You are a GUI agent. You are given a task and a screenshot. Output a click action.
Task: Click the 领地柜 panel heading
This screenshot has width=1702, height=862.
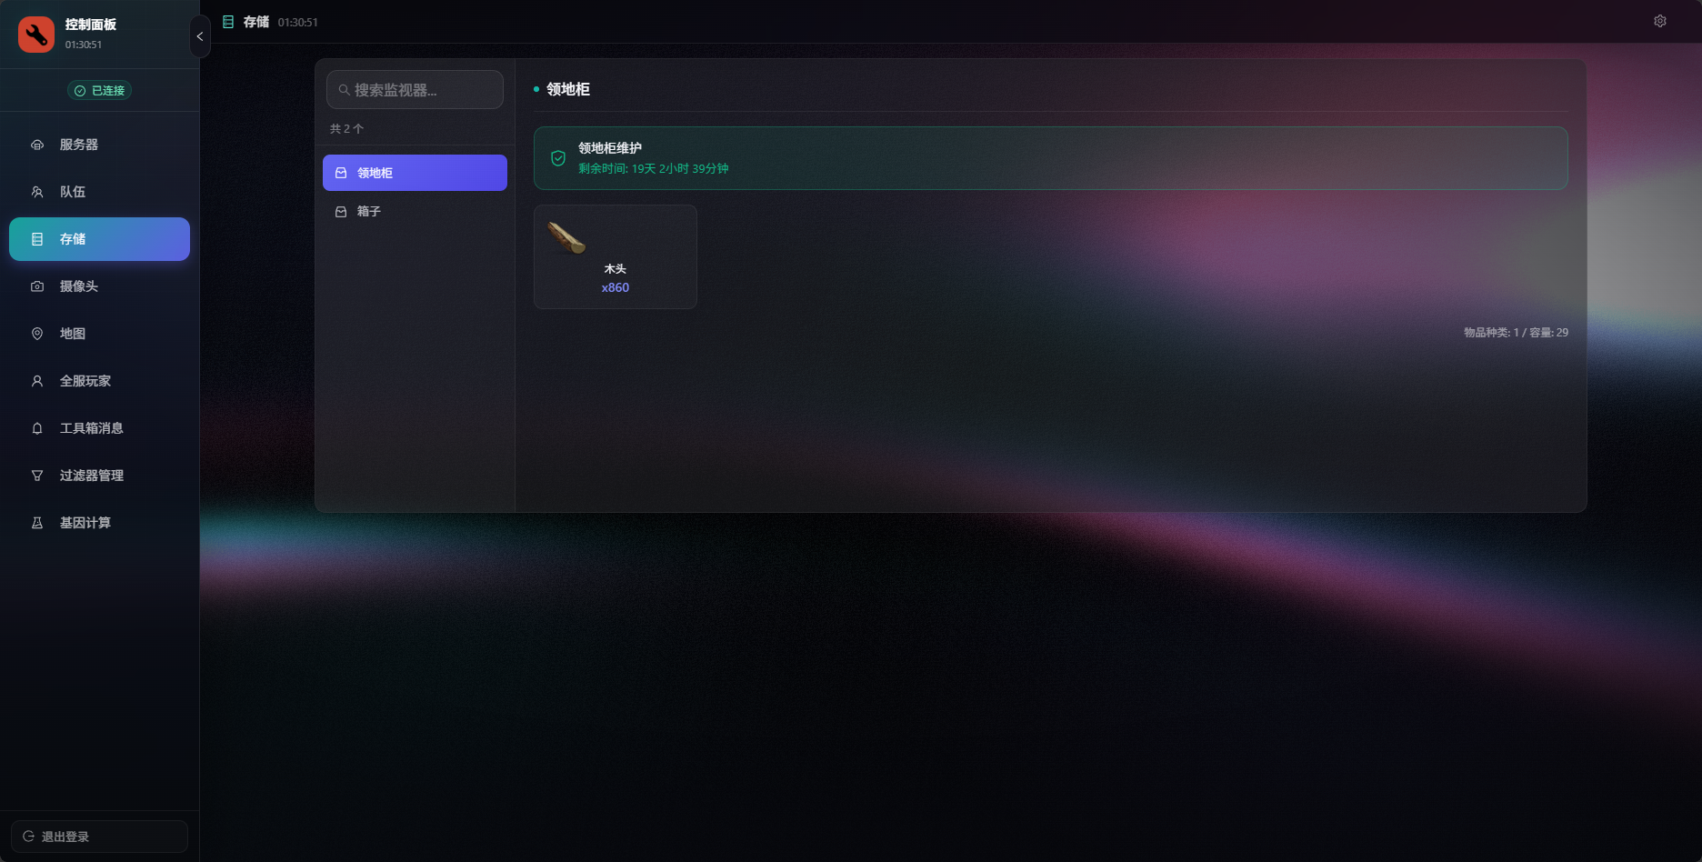(568, 89)
